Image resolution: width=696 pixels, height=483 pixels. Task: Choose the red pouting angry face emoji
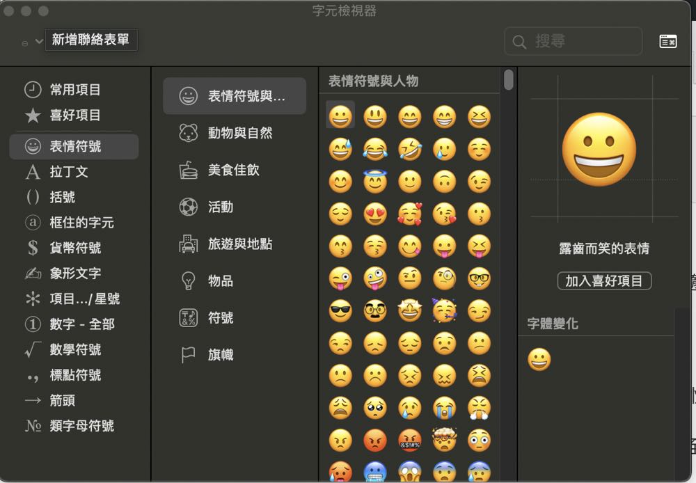coord(375,441)
